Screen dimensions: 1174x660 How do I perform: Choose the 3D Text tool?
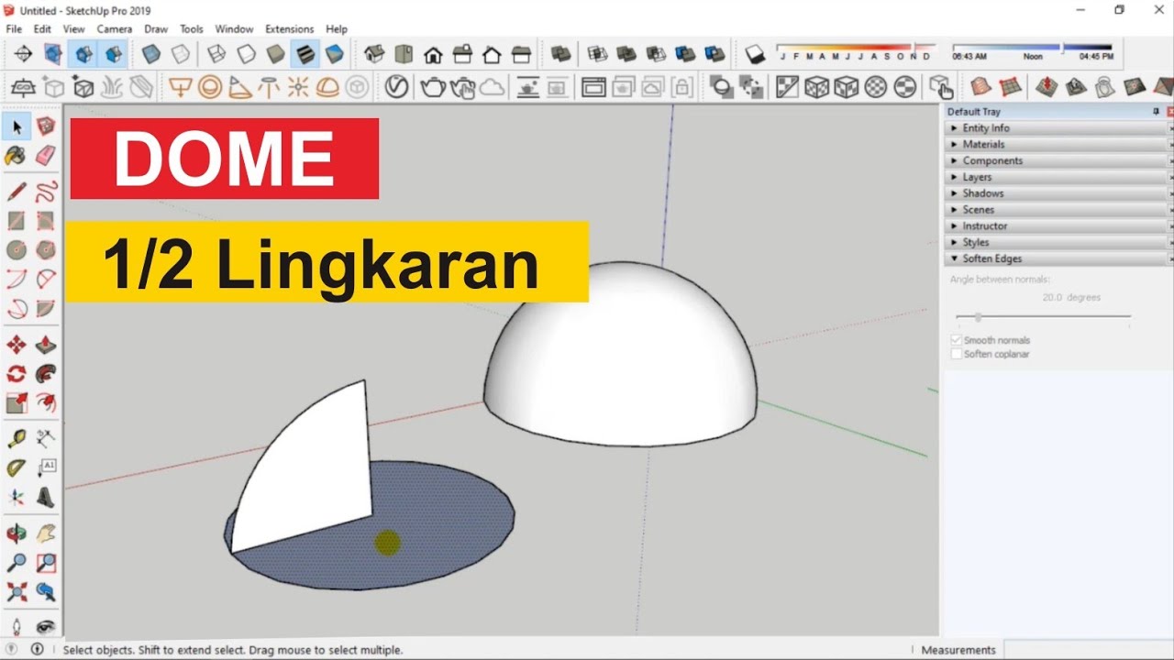click(x=46, y=498)
